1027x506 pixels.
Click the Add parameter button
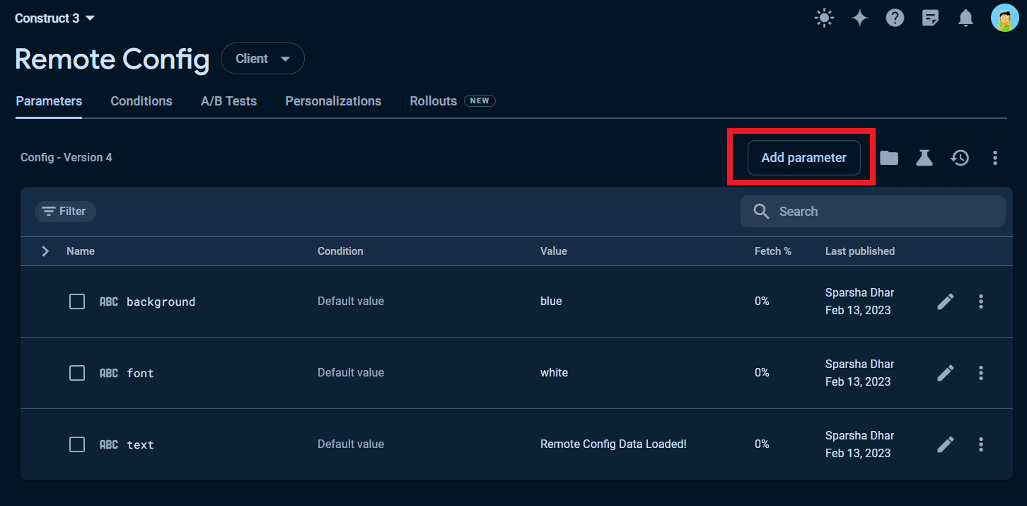click(x=803, y=158)
